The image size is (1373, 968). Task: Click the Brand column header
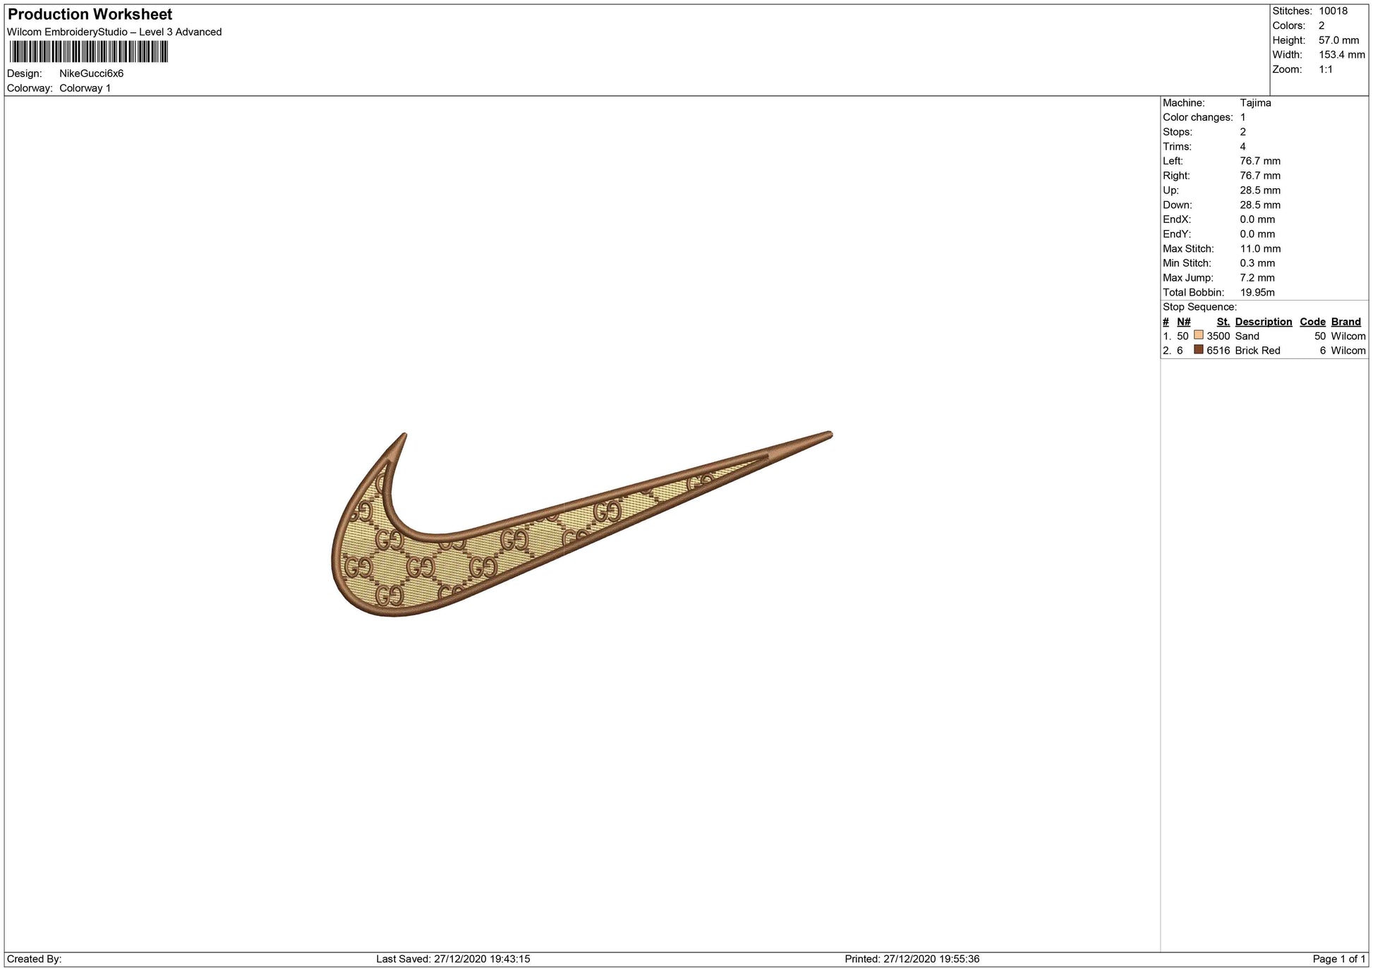pyautogui.click(x=1345, y=322)
